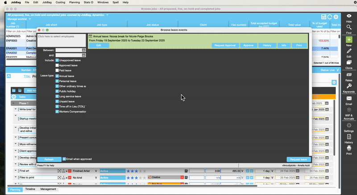Click the Edit pencil icon in sidebar

point(349,51)
